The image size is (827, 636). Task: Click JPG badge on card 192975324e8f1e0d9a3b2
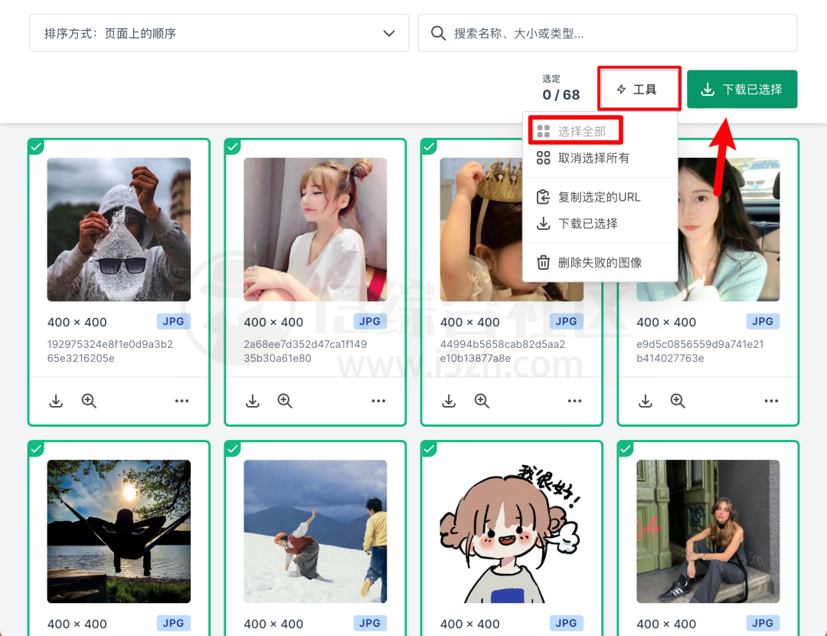174,321
